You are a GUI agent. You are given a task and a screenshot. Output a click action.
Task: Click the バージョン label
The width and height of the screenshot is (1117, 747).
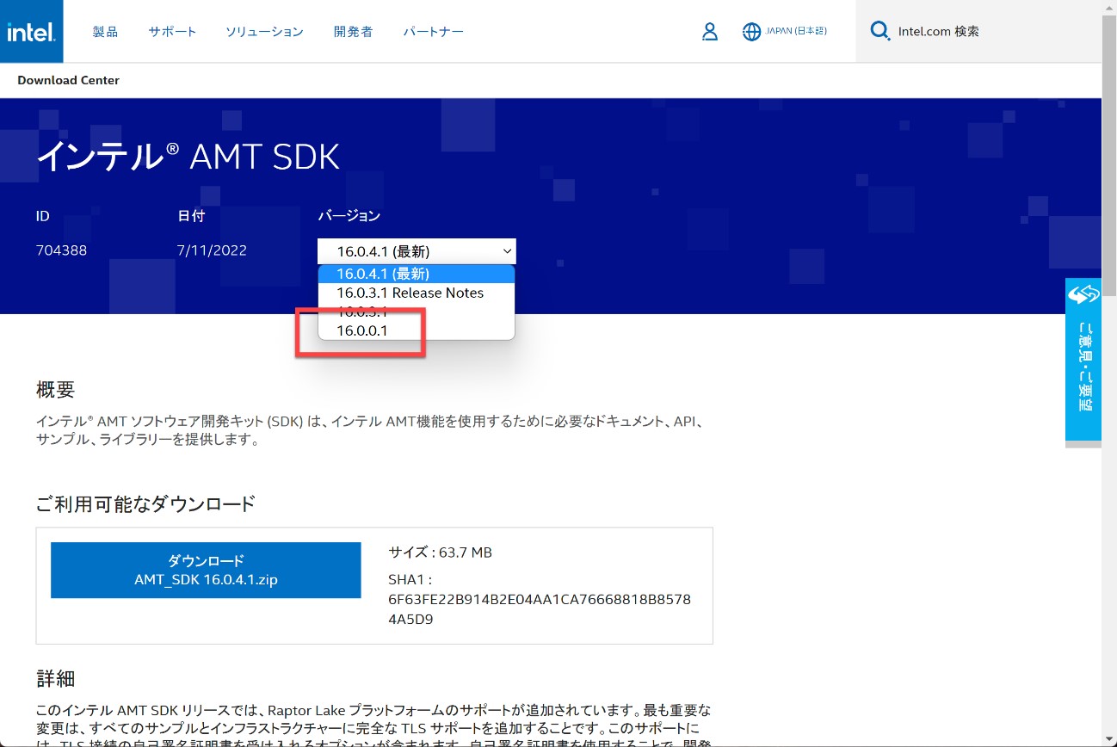tap(349, 215)
